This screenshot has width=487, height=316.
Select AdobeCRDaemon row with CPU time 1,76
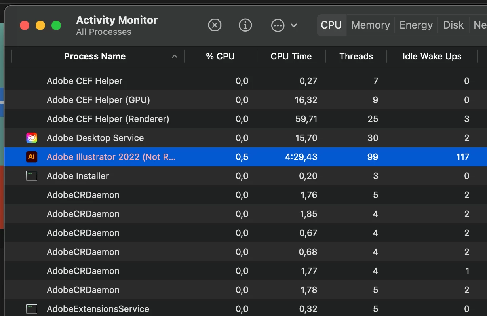coord(245,195)
